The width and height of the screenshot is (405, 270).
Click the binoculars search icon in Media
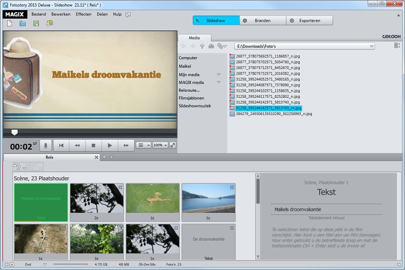point(211,46)
